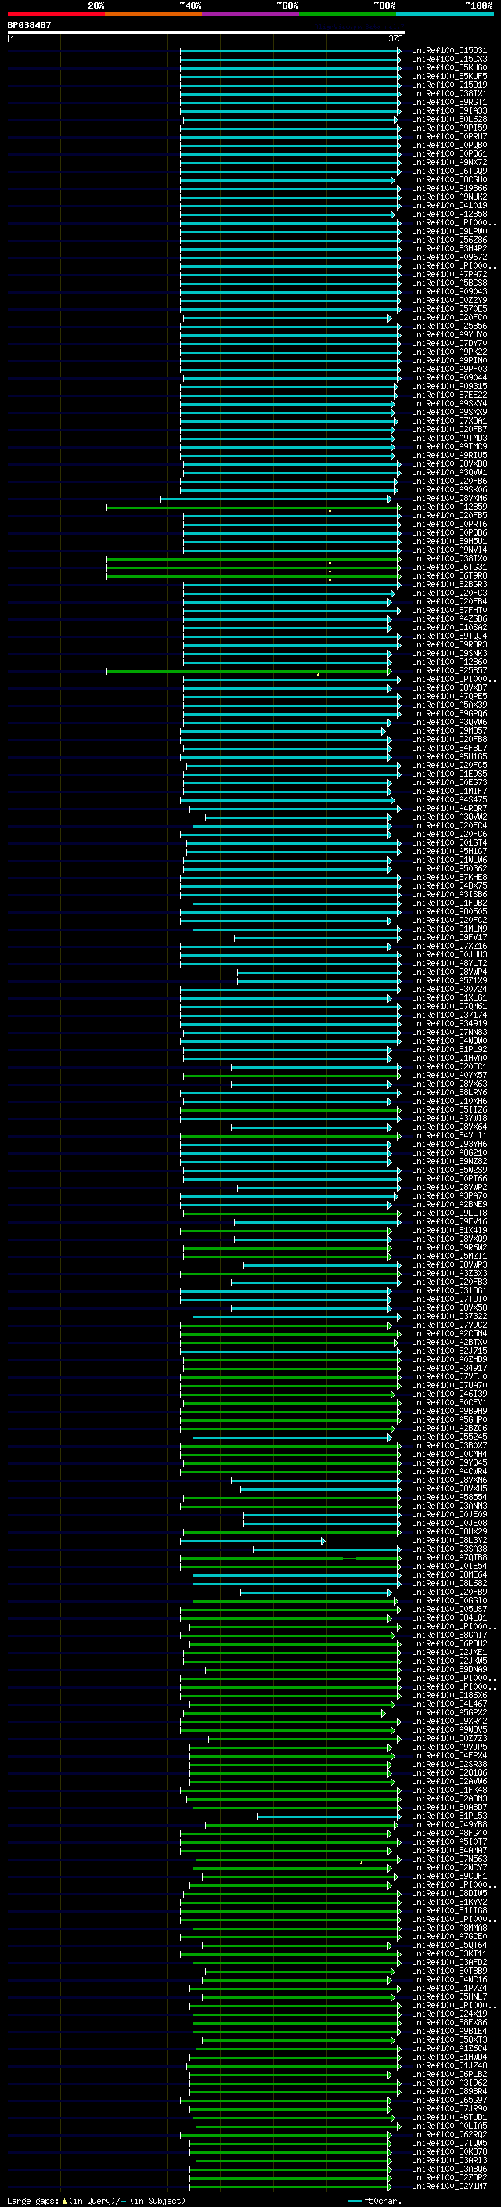Select the label UniRef100_Q56Z86

(x=449, y=240)
